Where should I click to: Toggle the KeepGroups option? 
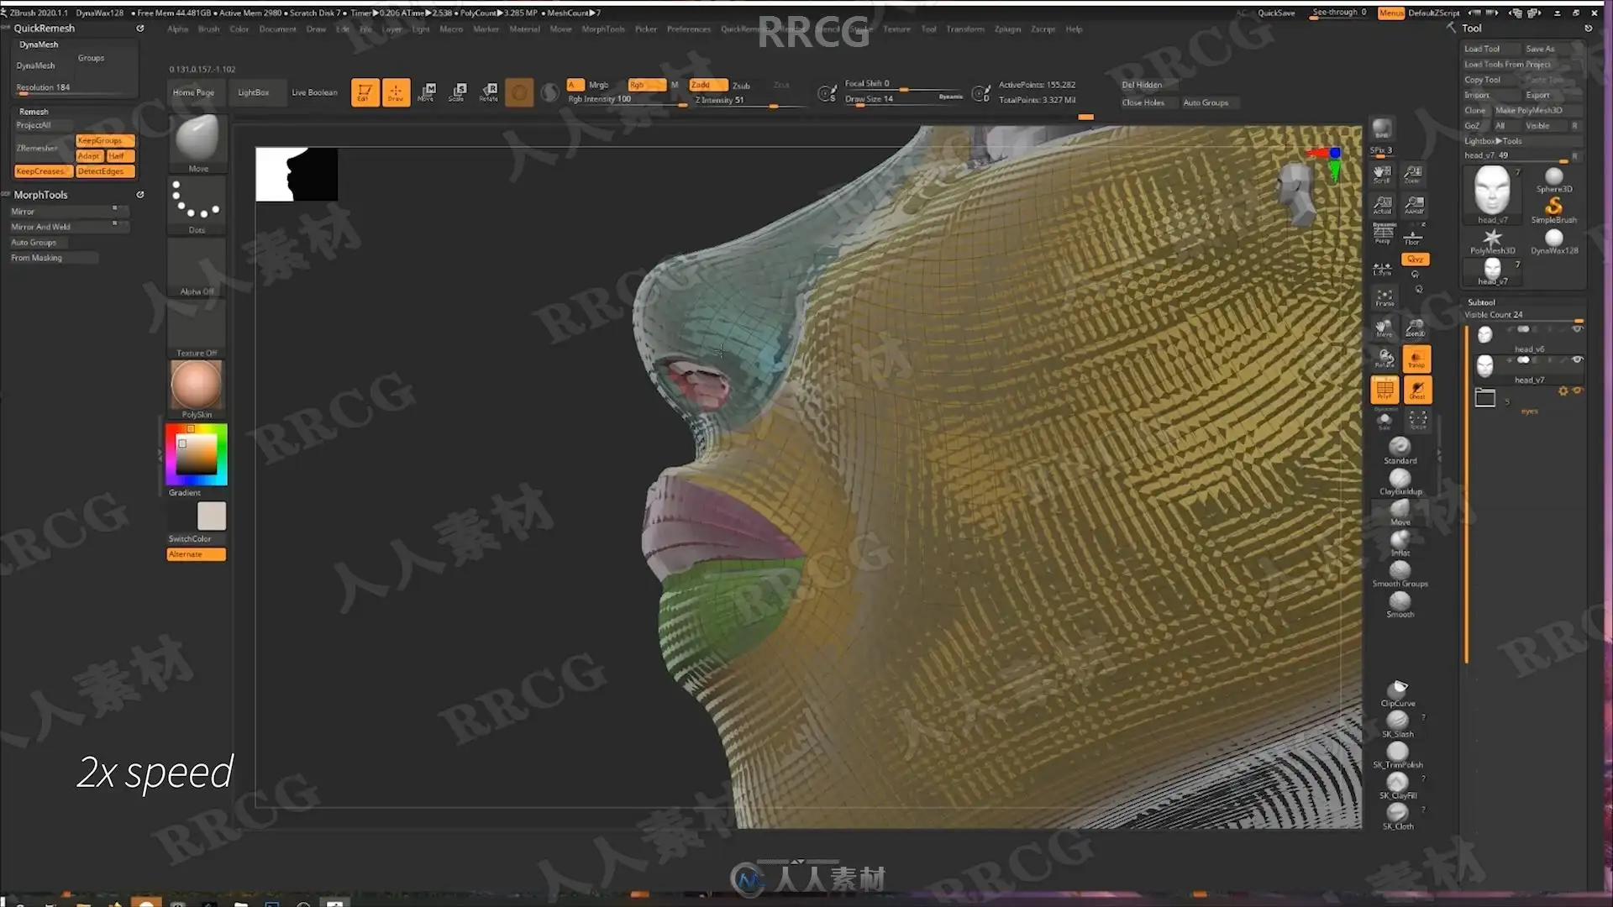pos(105,140)
